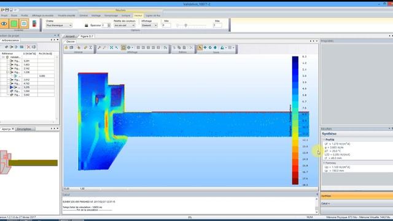Select tree row with value 4,762
The width and height of the screenshot is (393, 221).
[x=27, y=83]
